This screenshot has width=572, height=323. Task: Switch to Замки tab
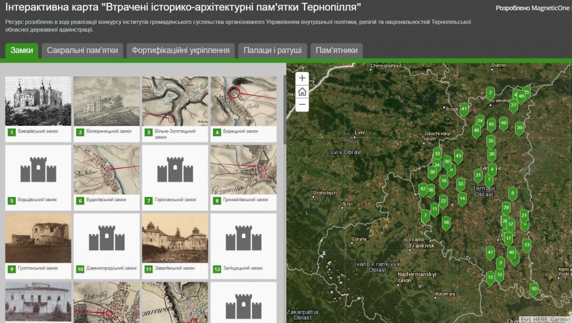[x=22, y=50]
